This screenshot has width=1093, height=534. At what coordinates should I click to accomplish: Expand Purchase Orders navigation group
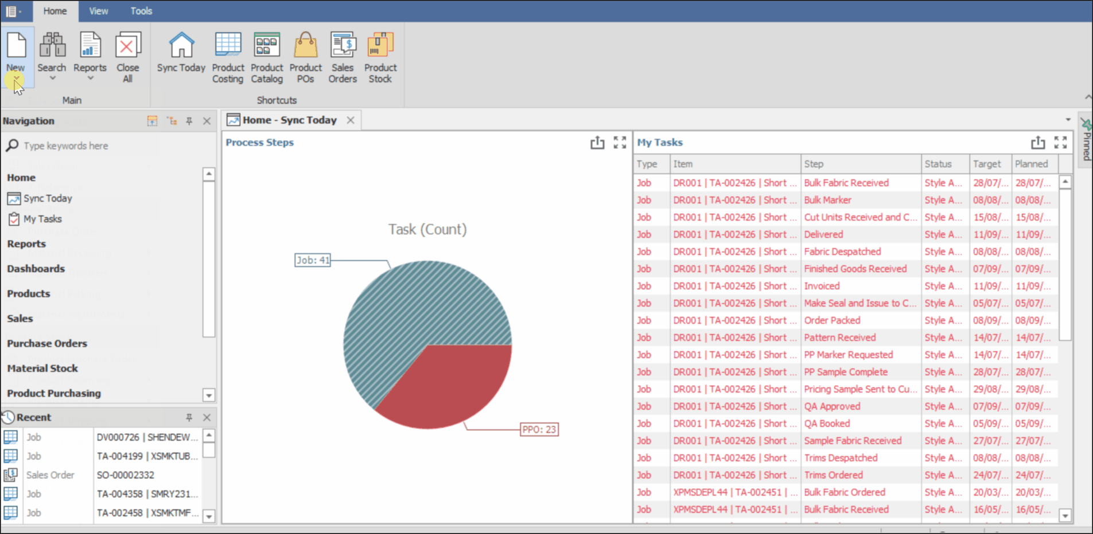(47, 344)
